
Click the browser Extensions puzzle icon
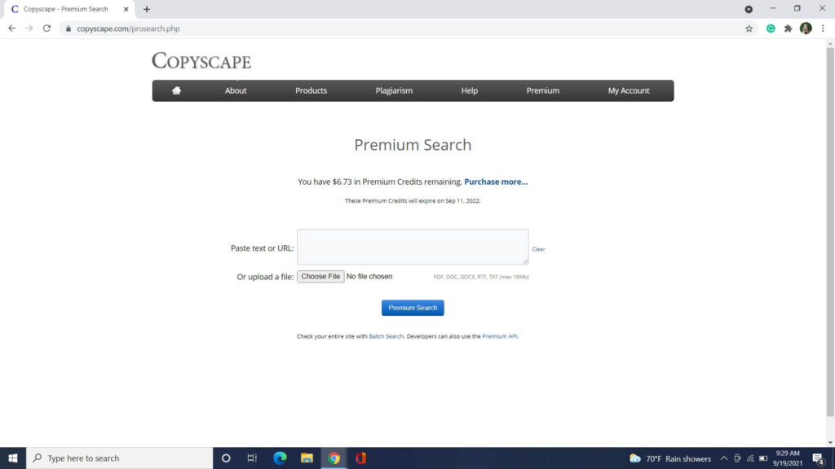click(x=788, y=28)
